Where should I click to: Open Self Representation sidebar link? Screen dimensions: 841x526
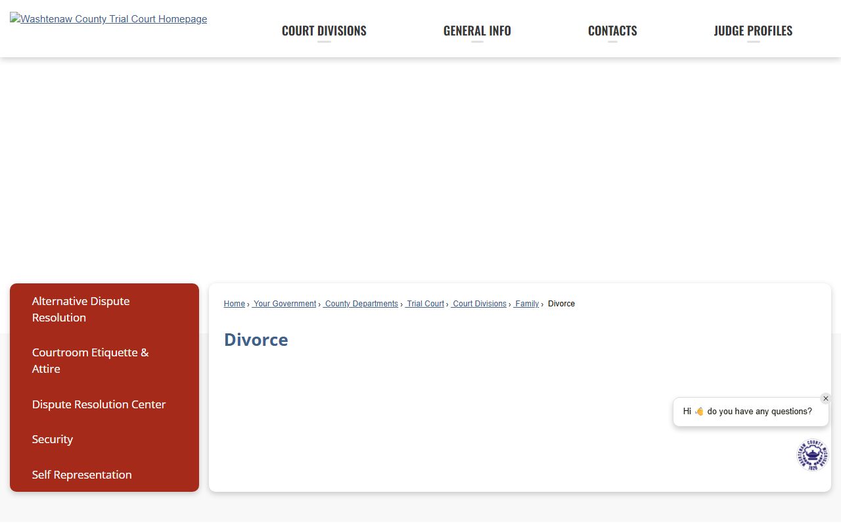click(104, 475)
